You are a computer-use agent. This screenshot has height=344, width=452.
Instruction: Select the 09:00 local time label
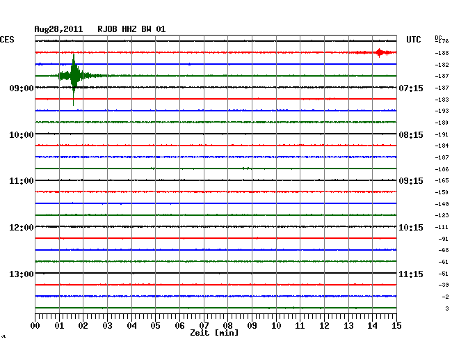pyautogui.click(x=22, y=88)
